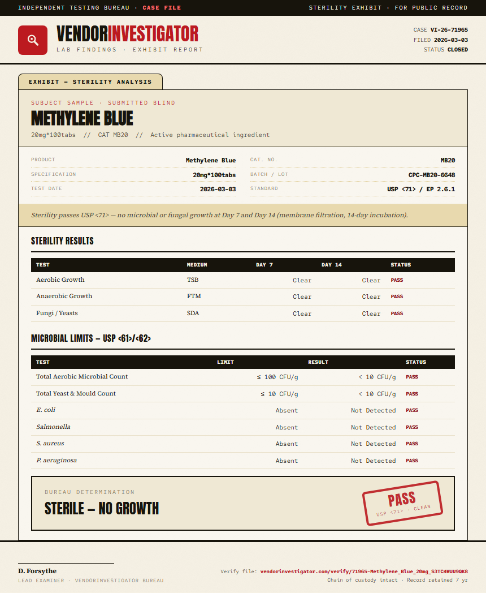
Task: Click the Salmonella row name
Action: 53,427
